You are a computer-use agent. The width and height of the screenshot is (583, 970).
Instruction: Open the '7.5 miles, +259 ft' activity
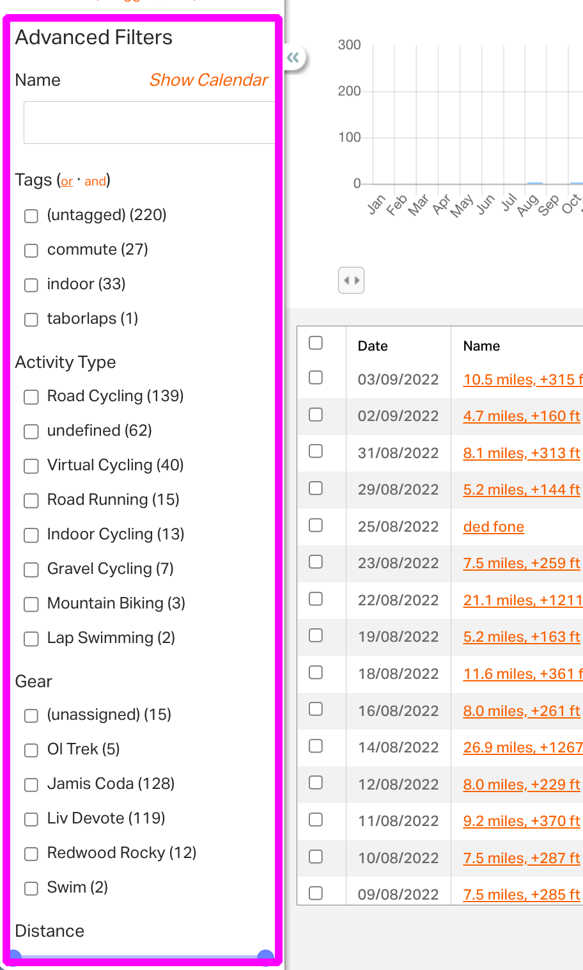point(522,564)
